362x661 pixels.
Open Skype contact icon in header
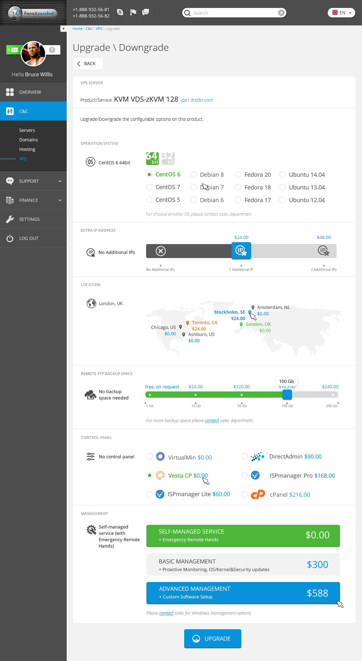pos(120,12)
